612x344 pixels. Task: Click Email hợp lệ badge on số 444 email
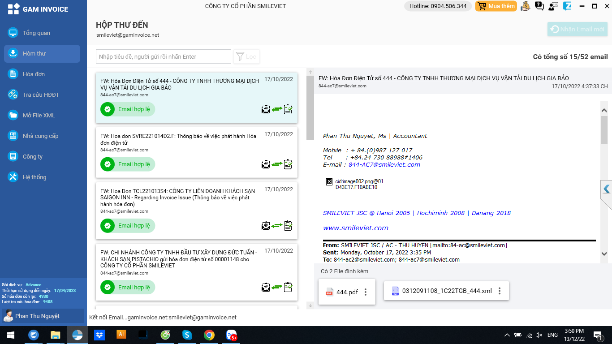(128, 109)
